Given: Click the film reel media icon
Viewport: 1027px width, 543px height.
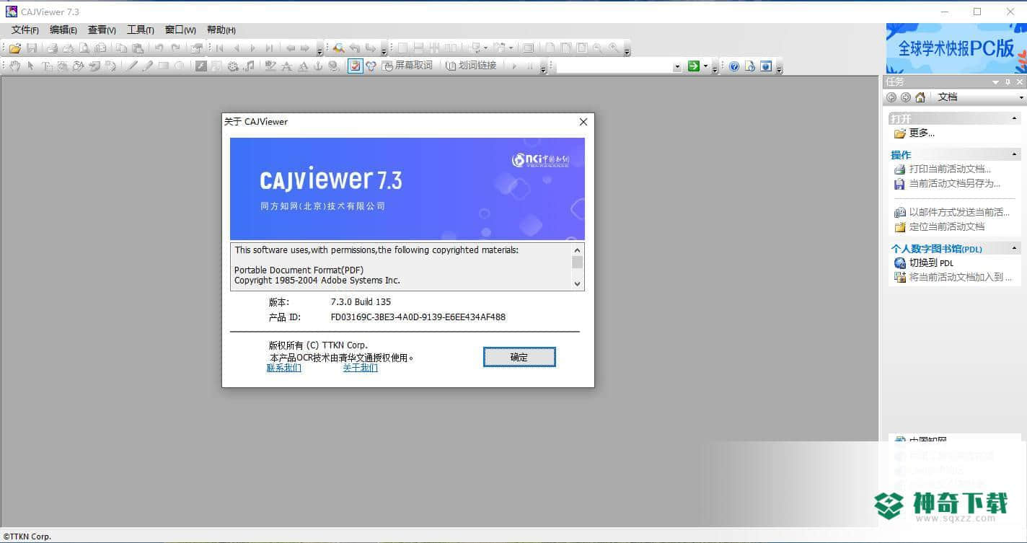Looking at the screenshot, I should click(233, 66).
